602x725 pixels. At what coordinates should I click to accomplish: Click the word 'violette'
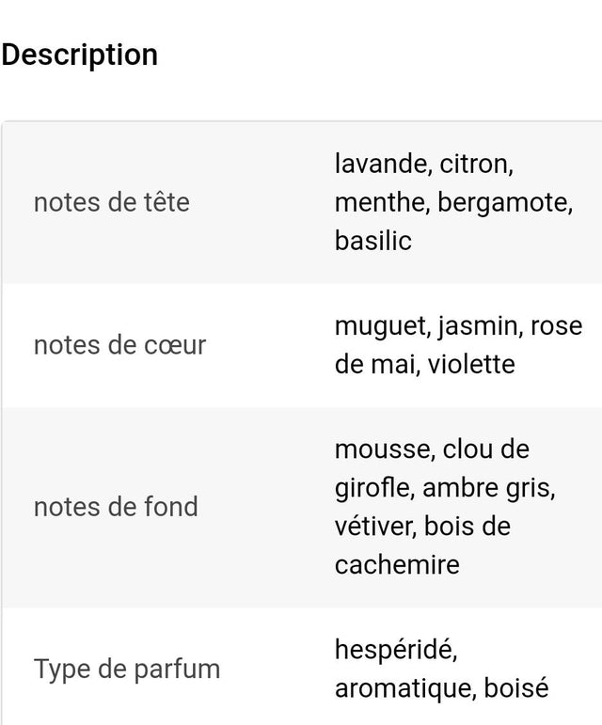[x=471, y=364]
